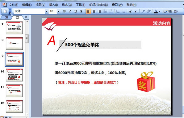The image size is (184, 118).
Task: Expand the font size 18 dropdown
Action: click(x=58, y=11)
